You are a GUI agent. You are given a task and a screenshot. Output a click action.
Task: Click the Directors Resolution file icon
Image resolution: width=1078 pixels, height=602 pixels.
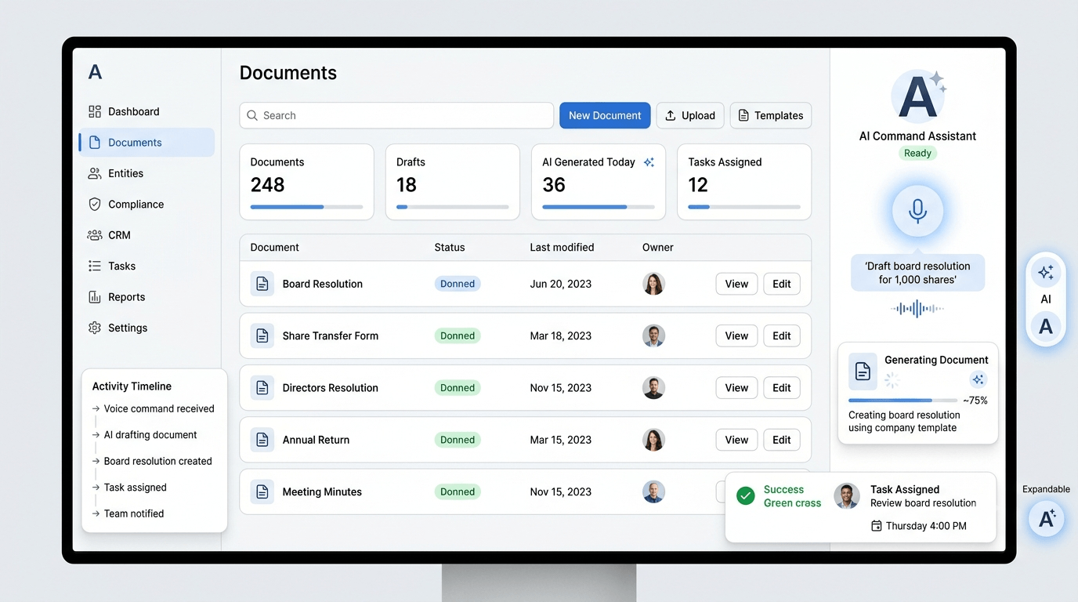[x=262, y=388]
